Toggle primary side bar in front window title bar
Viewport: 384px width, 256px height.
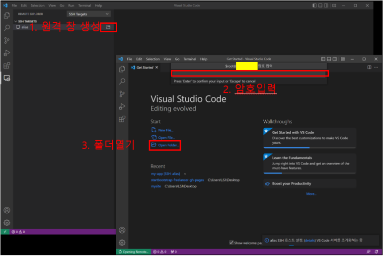323,59
